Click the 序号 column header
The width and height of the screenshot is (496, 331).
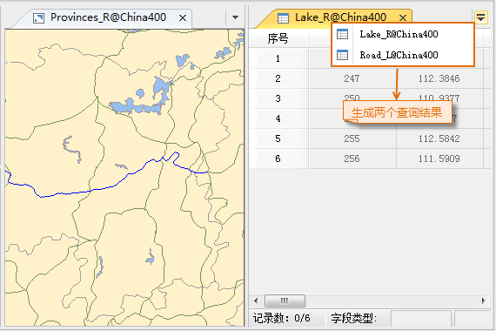[x=278, y=38]
